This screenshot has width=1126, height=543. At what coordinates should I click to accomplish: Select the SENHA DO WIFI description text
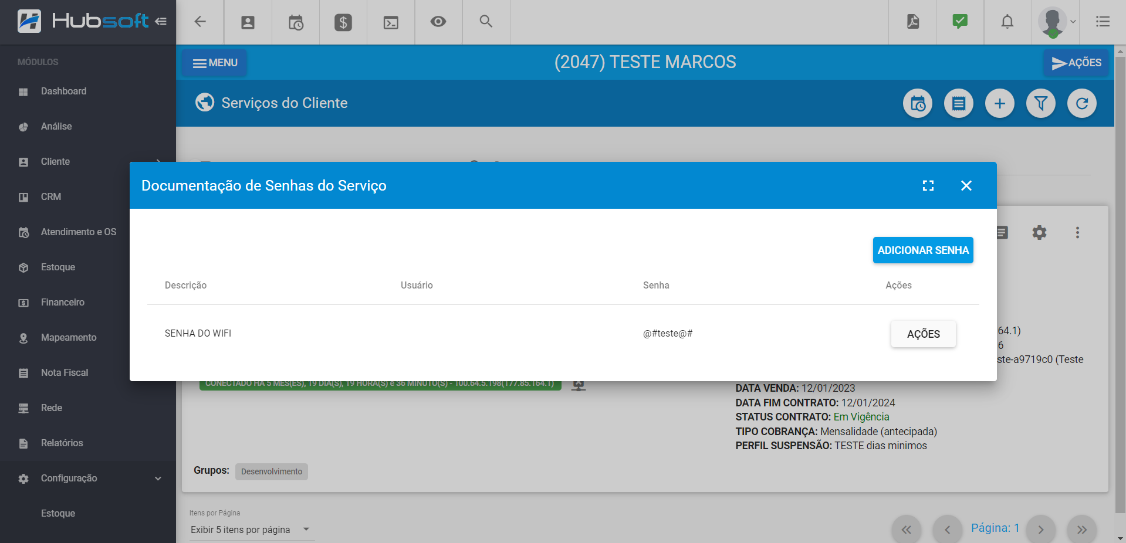pos(198,334)
